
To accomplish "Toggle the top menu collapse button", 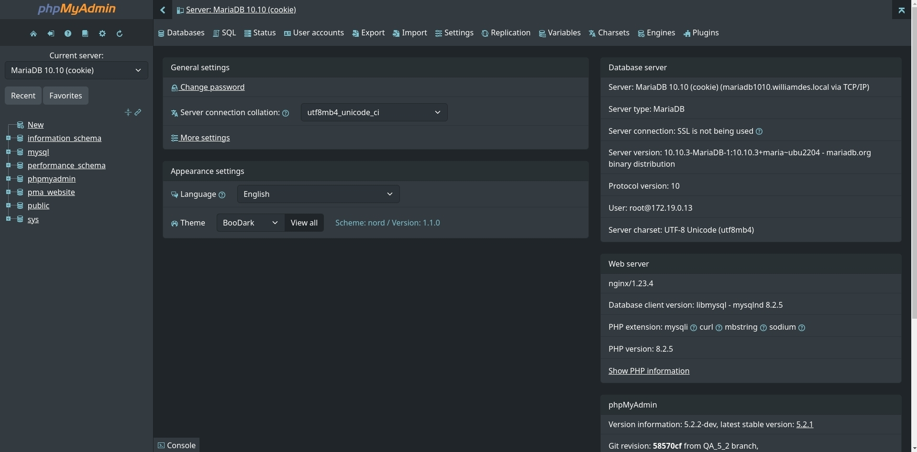I will pyautogui.click(x=901, y=10).
